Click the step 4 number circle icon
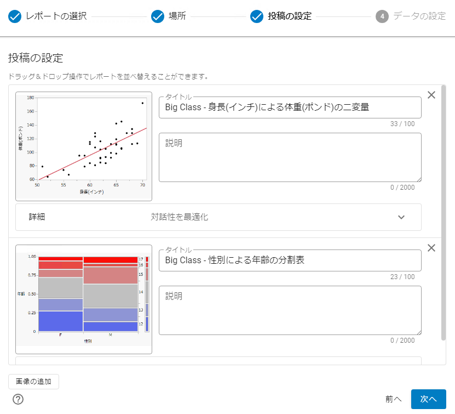This screenshot has height=414, width=455. tap(382, 16)
